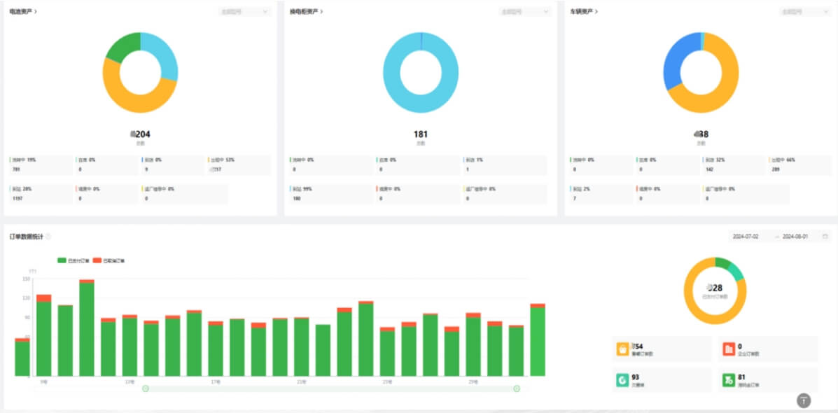Expand the model dropdown in 车辆资产 panel
838x413 pixels.
click(804, 12)
